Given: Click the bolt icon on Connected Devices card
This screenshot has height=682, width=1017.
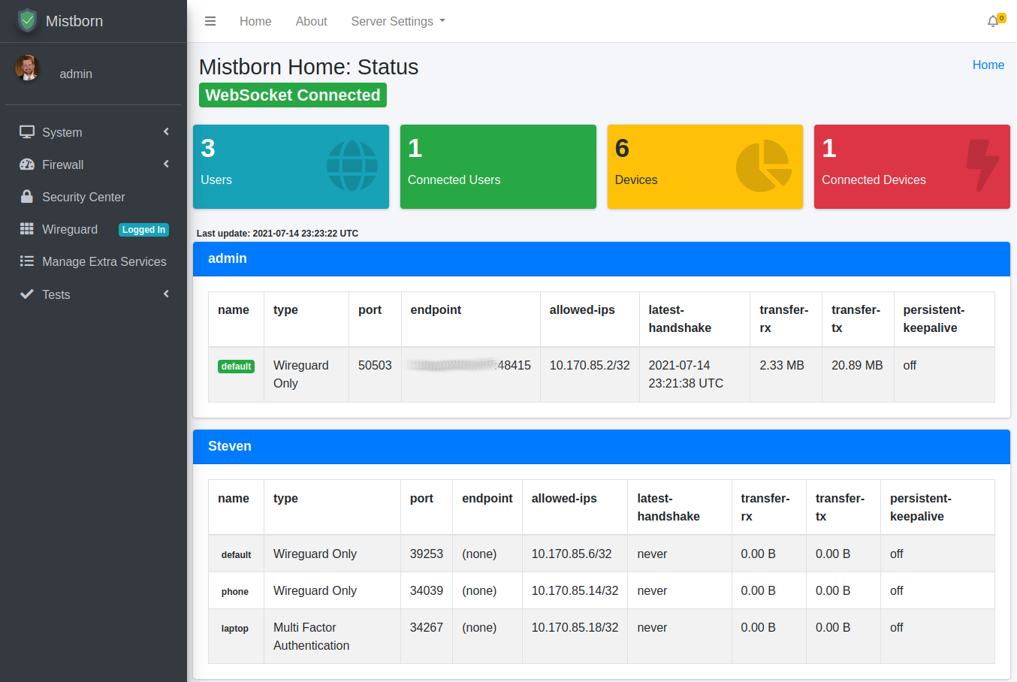Looking at the screenshot, I should 982,166.
